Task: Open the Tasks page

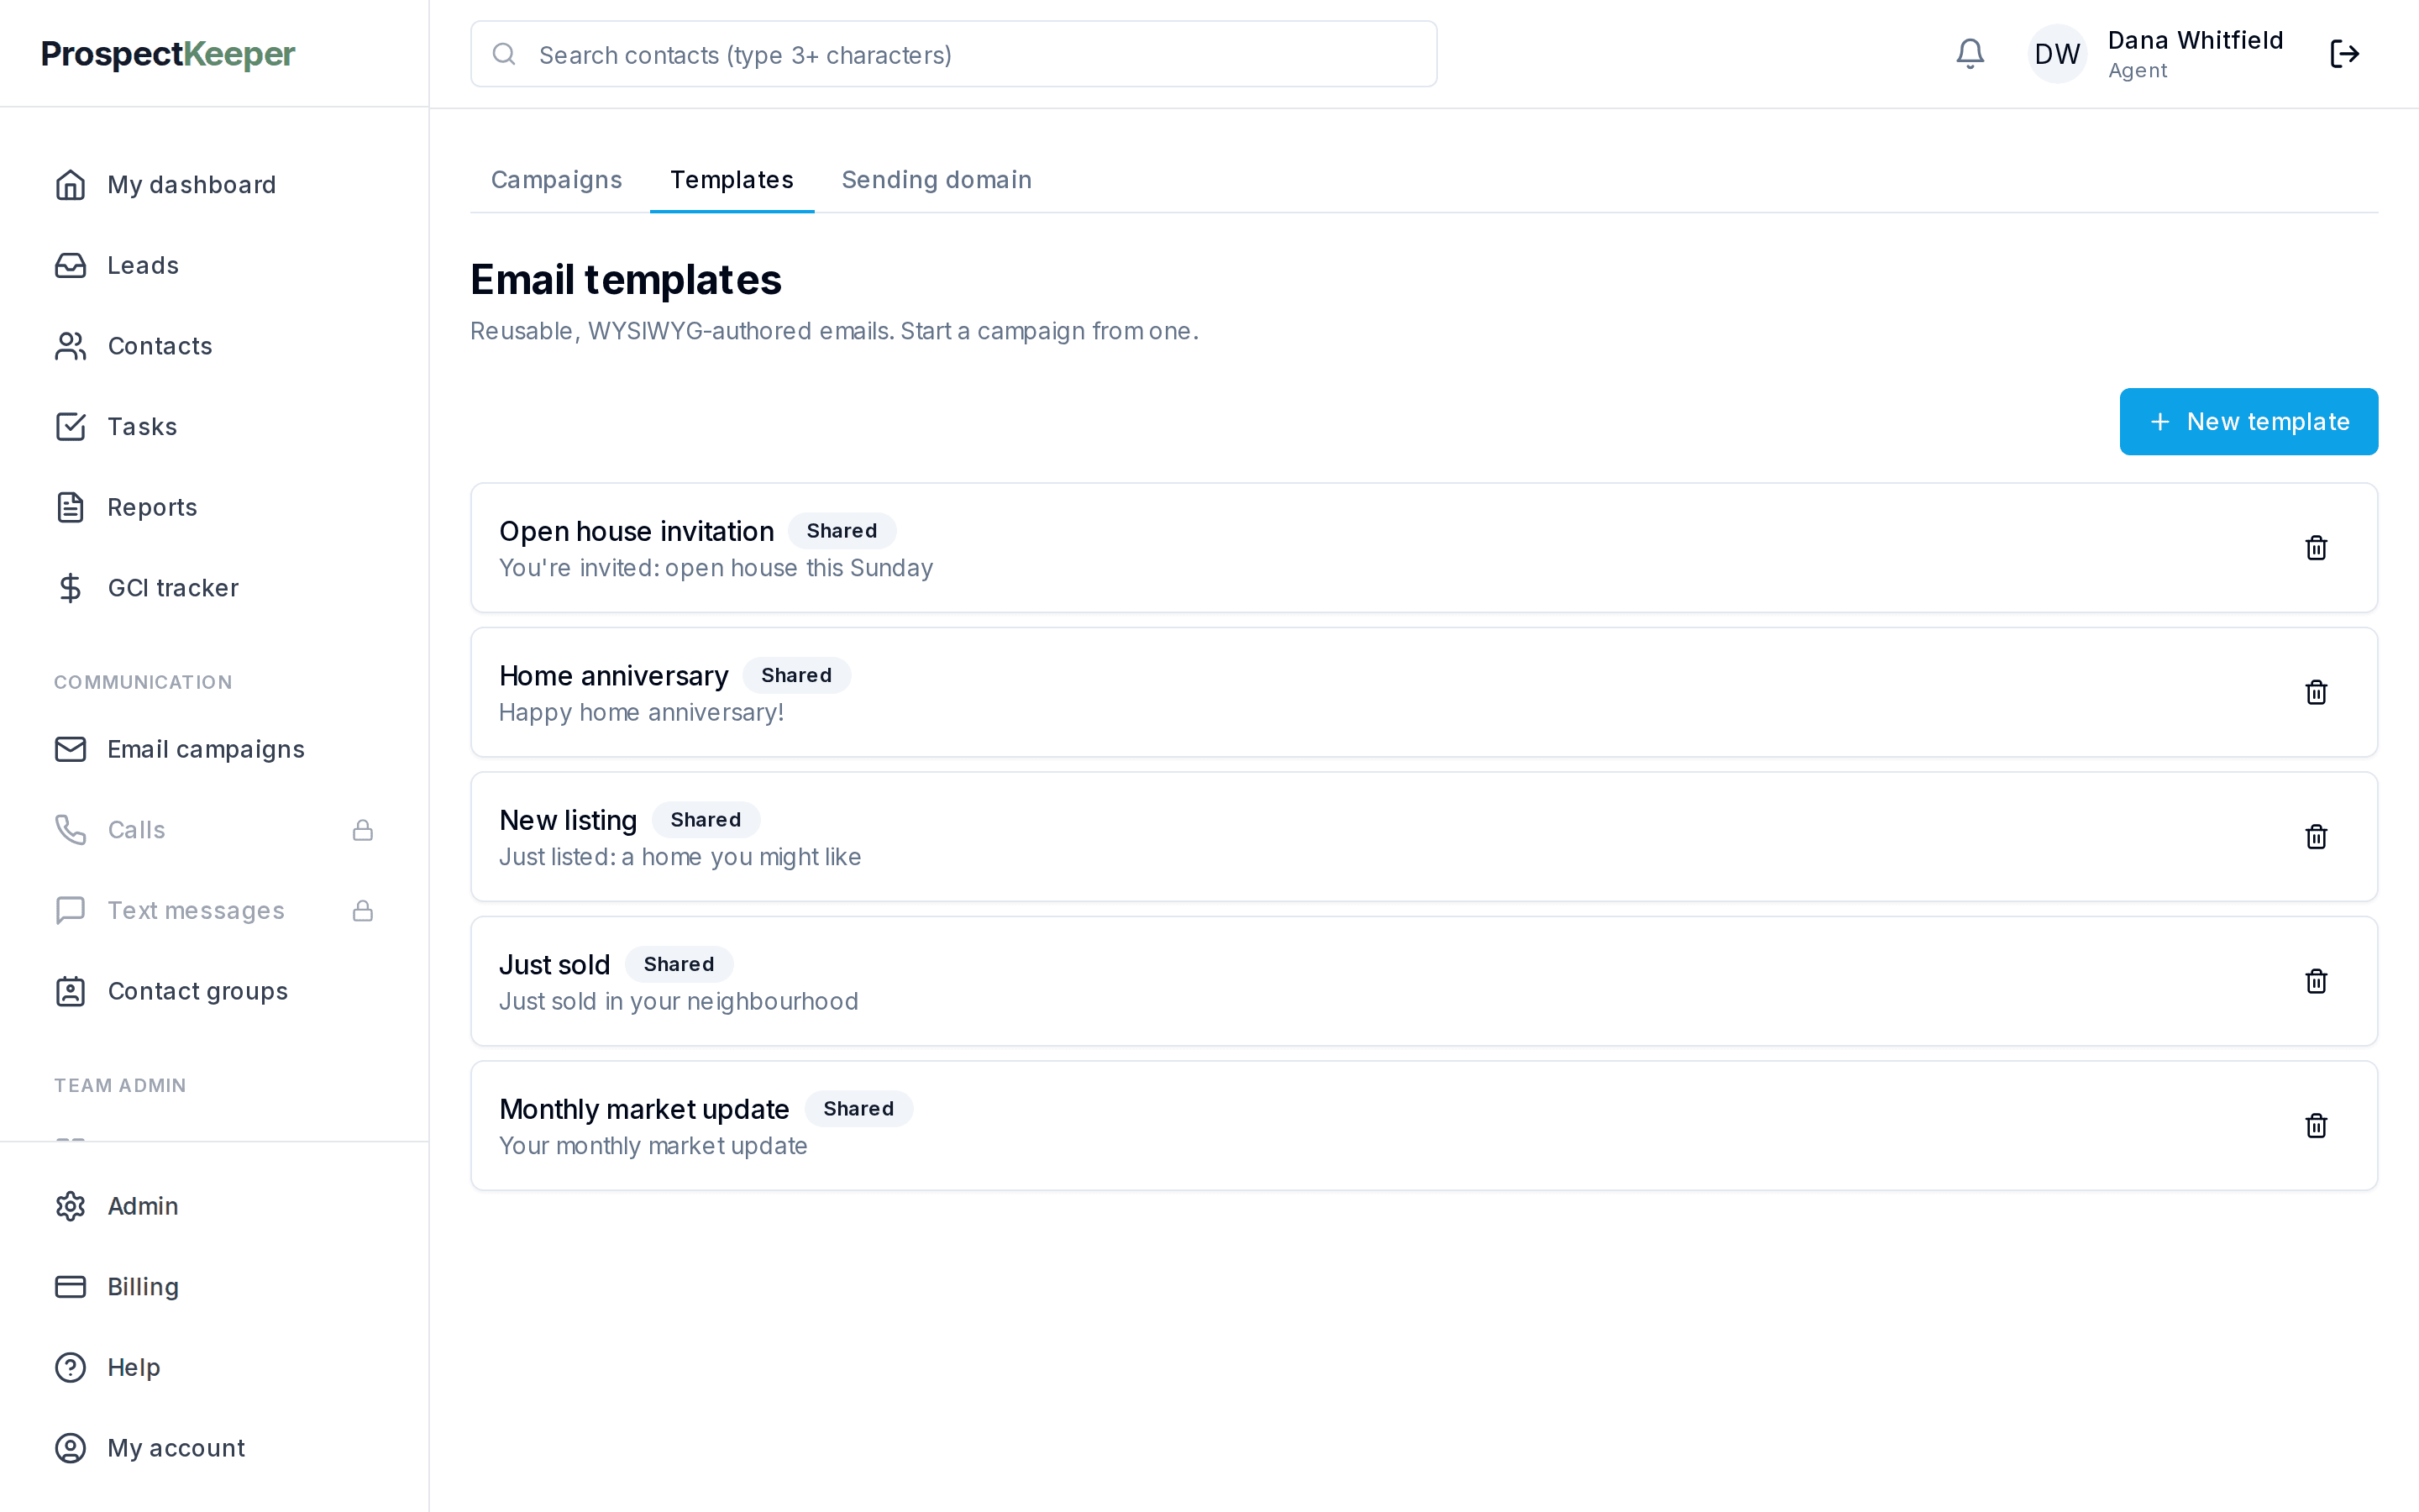Action: click(214, 427)
